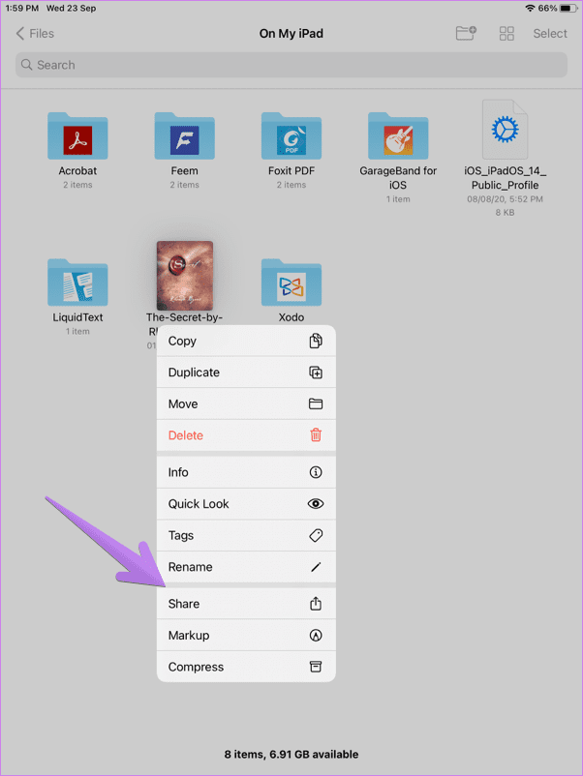Click the "GarageBand for iOS" label

click(x=398, y=178)
